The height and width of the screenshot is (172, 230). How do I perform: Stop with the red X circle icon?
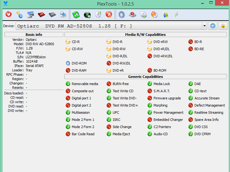click(109, 14)
